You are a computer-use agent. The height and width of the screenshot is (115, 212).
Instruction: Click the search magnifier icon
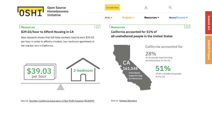pos(170,7)
